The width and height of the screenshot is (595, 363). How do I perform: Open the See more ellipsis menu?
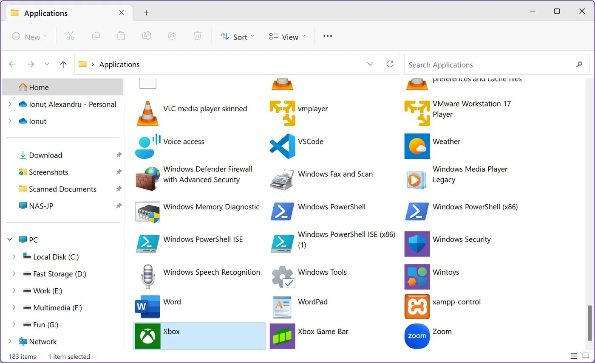pyautogui.click(x=327, y=36)
